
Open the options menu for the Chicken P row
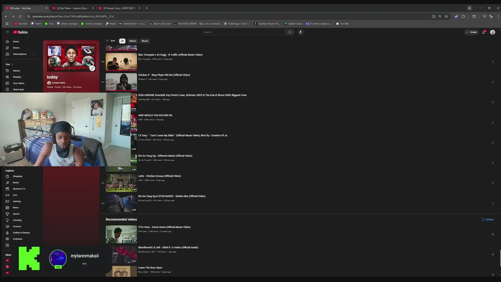(x=493, y=82)
